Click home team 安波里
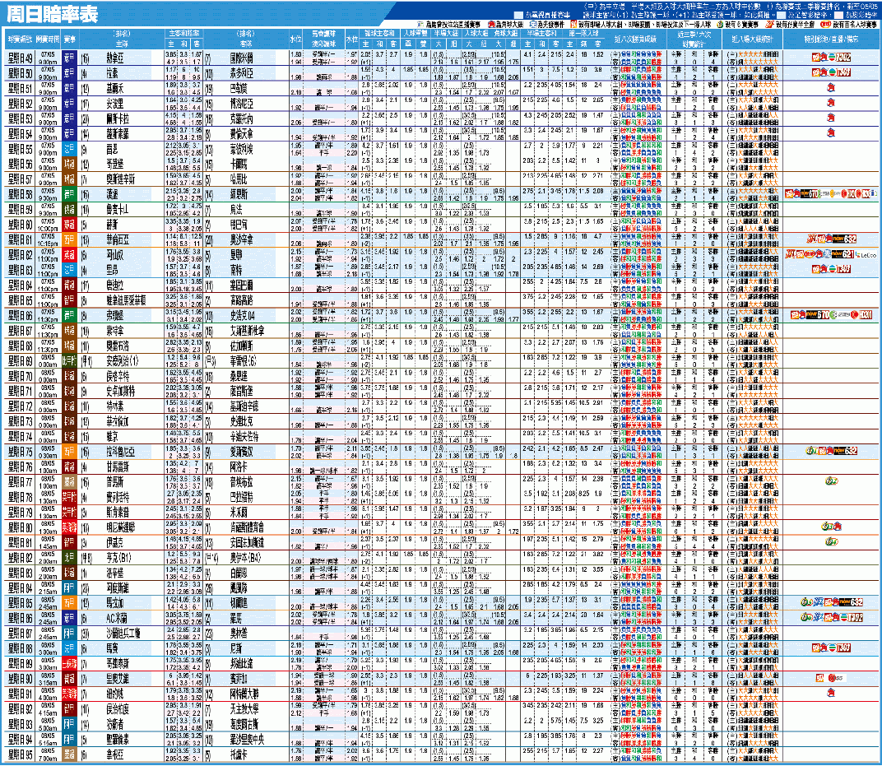The height and width of the screenshot is (766, 882). (115, 104)
